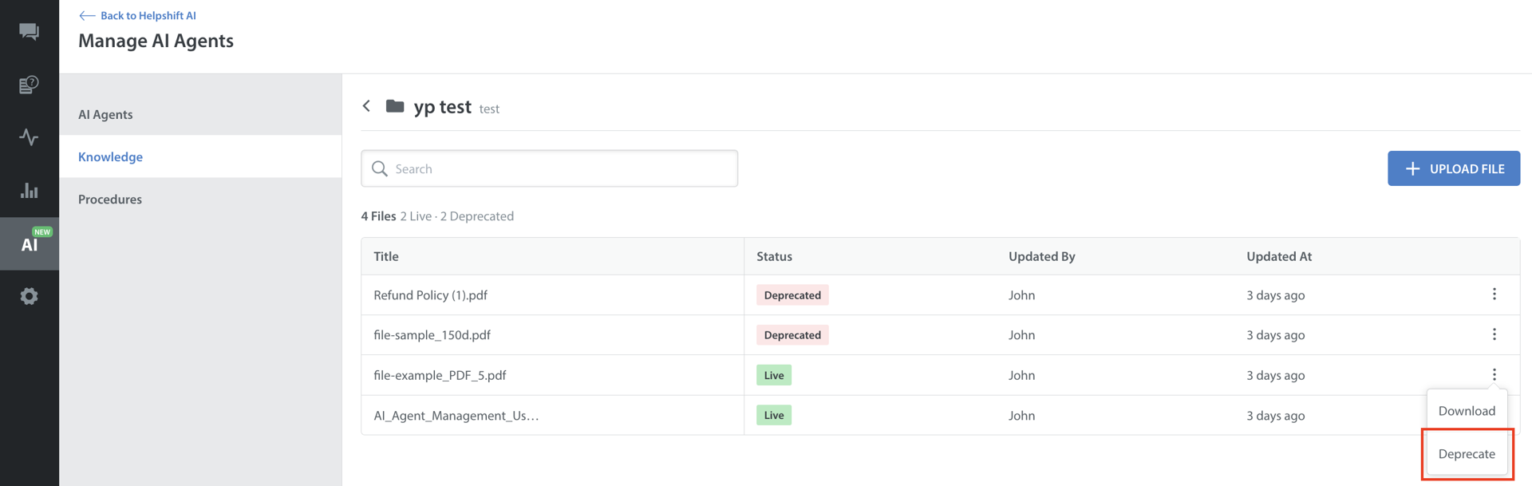This screenshot has height=486, width=1532.
Task: Choose Deprecate from the context menu
Action: click(x=1466, y=454)
